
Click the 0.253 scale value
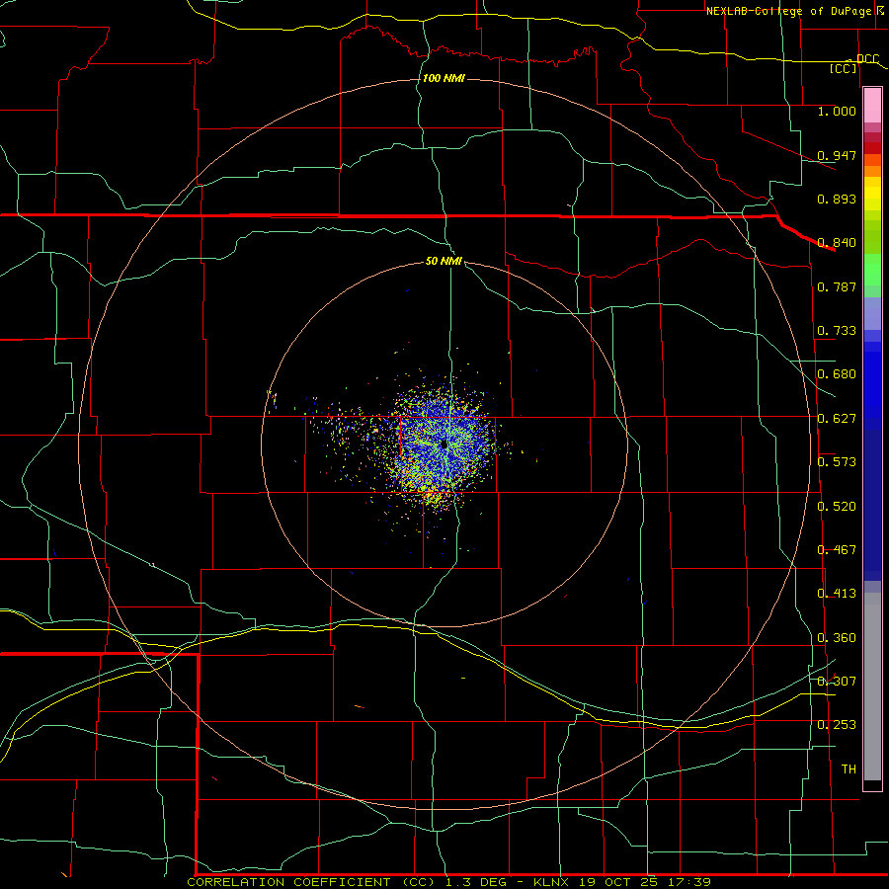pyautogui.click(x=837, y=725)
